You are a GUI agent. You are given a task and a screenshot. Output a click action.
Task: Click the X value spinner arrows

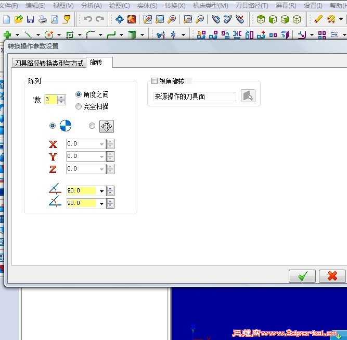110,144
